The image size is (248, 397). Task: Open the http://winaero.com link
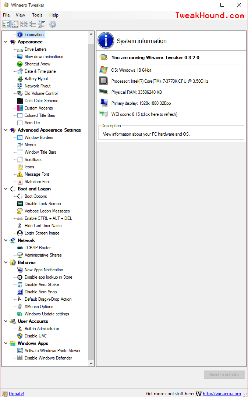tap(222, 394)
